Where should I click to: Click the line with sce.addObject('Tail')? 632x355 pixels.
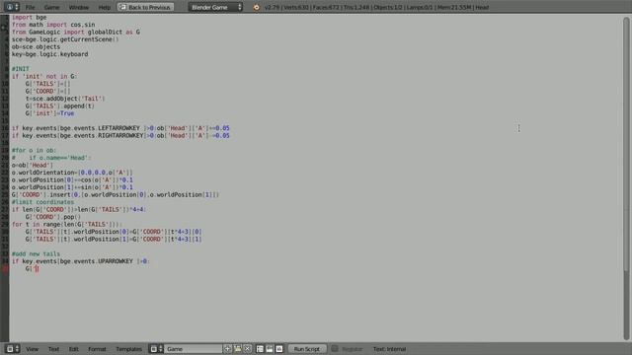(x=65, y=99)
